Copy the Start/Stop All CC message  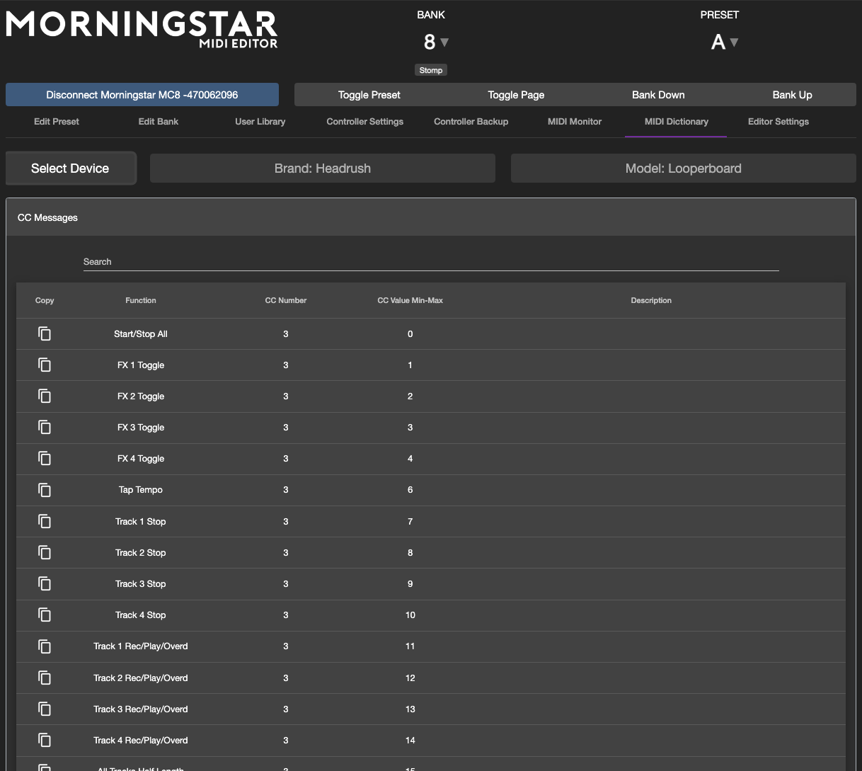[x=45, y=333]
